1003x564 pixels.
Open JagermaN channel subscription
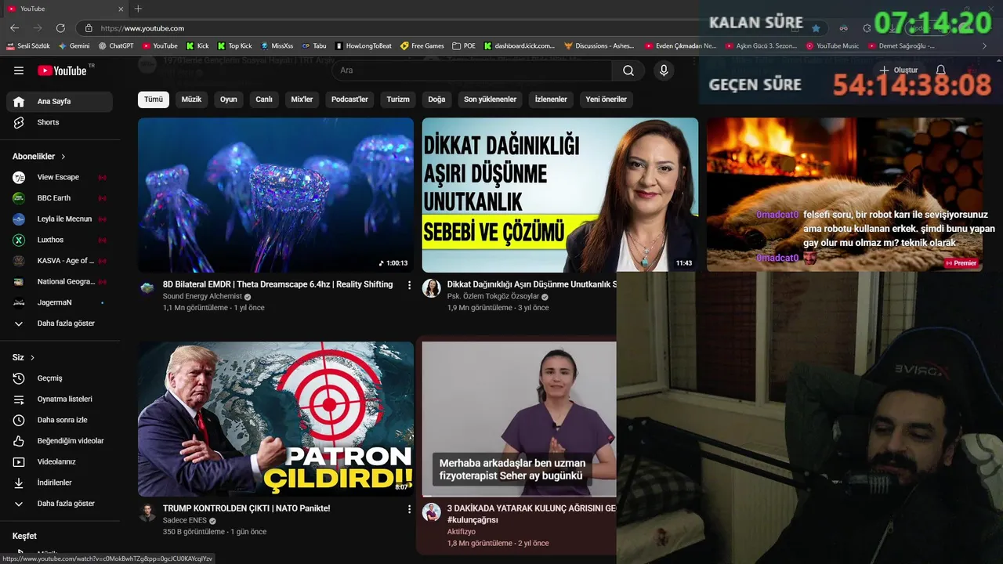coord(60,302)
